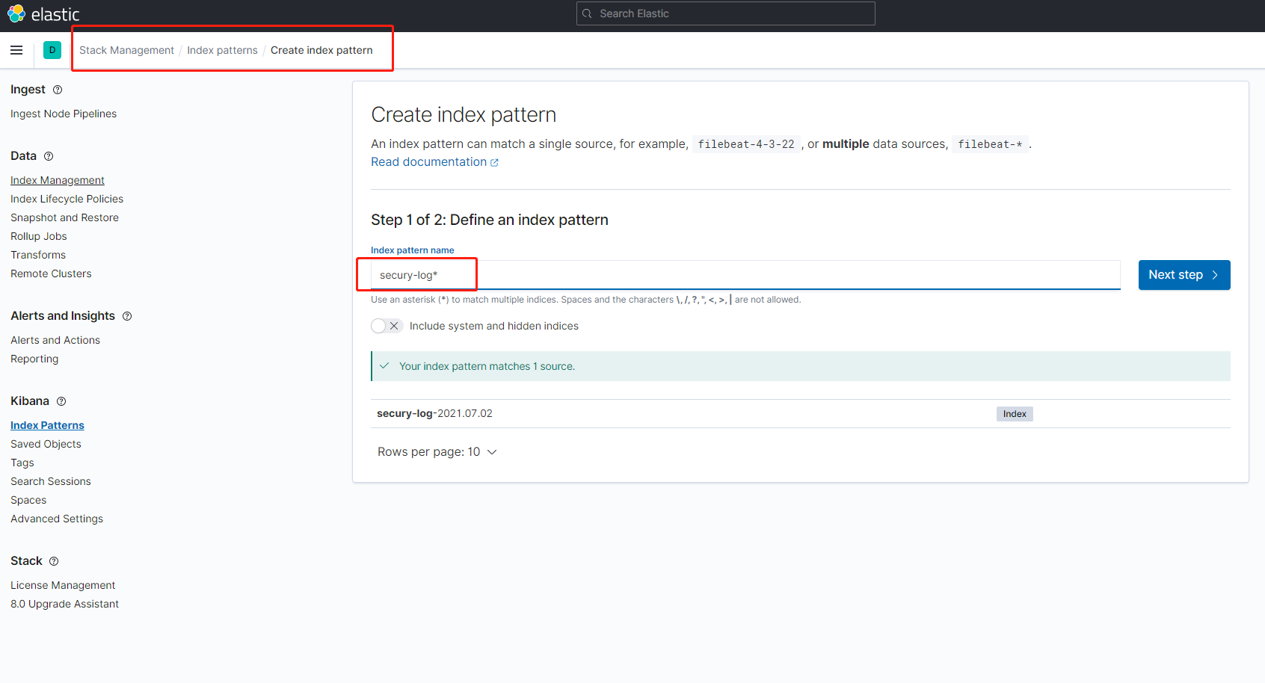Open Index Management page
Screen dimensions: 1265x683
click(x=58, y=180)
